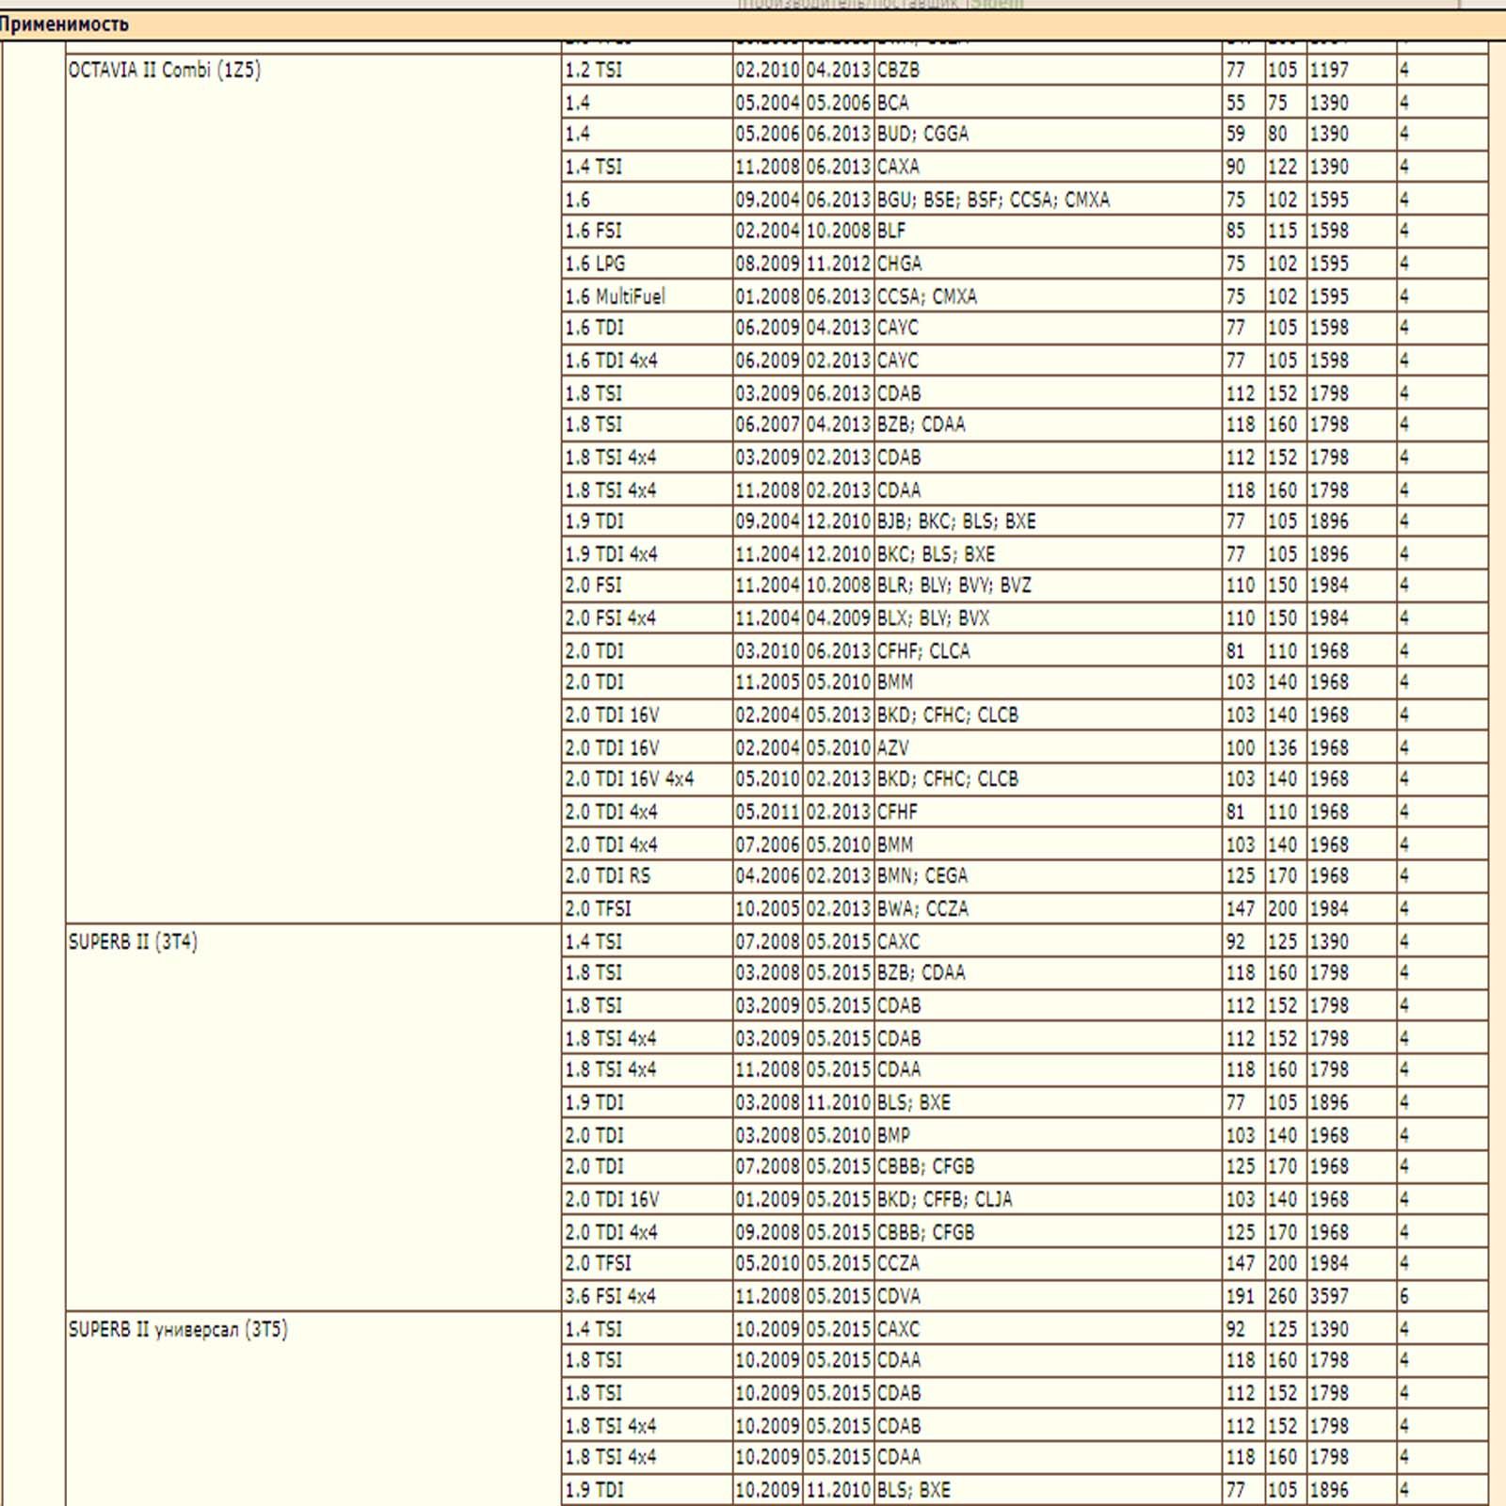The height and width of the screenshot is (1506, 1506).
Task: Click the 1.6 TDI 4x4 engine cell
Action: (x=647, y=360)
